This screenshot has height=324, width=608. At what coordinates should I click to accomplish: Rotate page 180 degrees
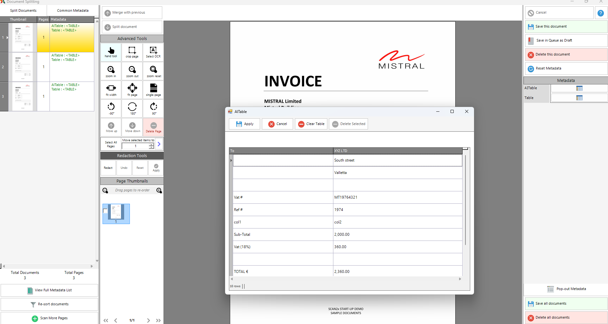pyautogui.click(x=132, y=108)
